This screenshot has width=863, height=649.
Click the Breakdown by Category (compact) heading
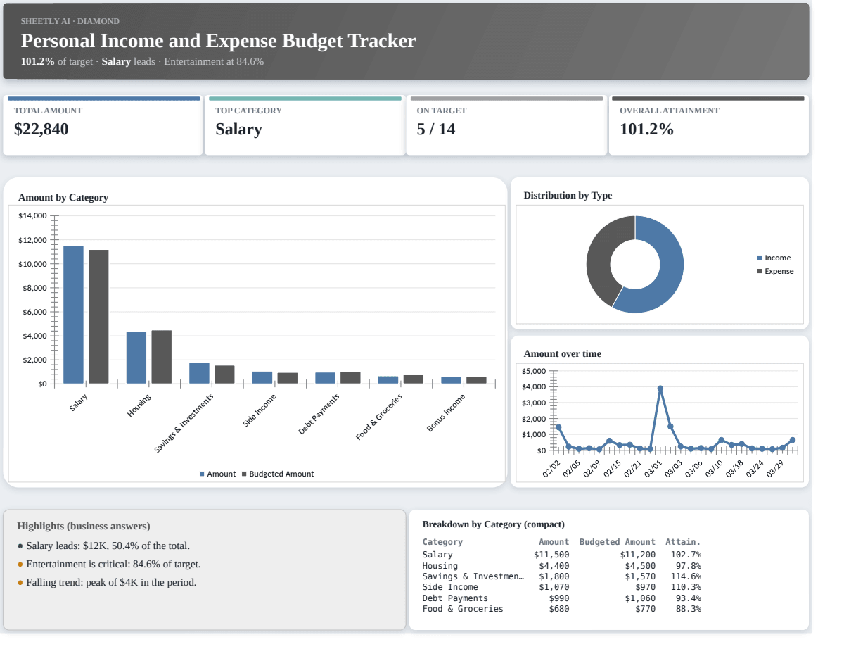coord(494,524)
